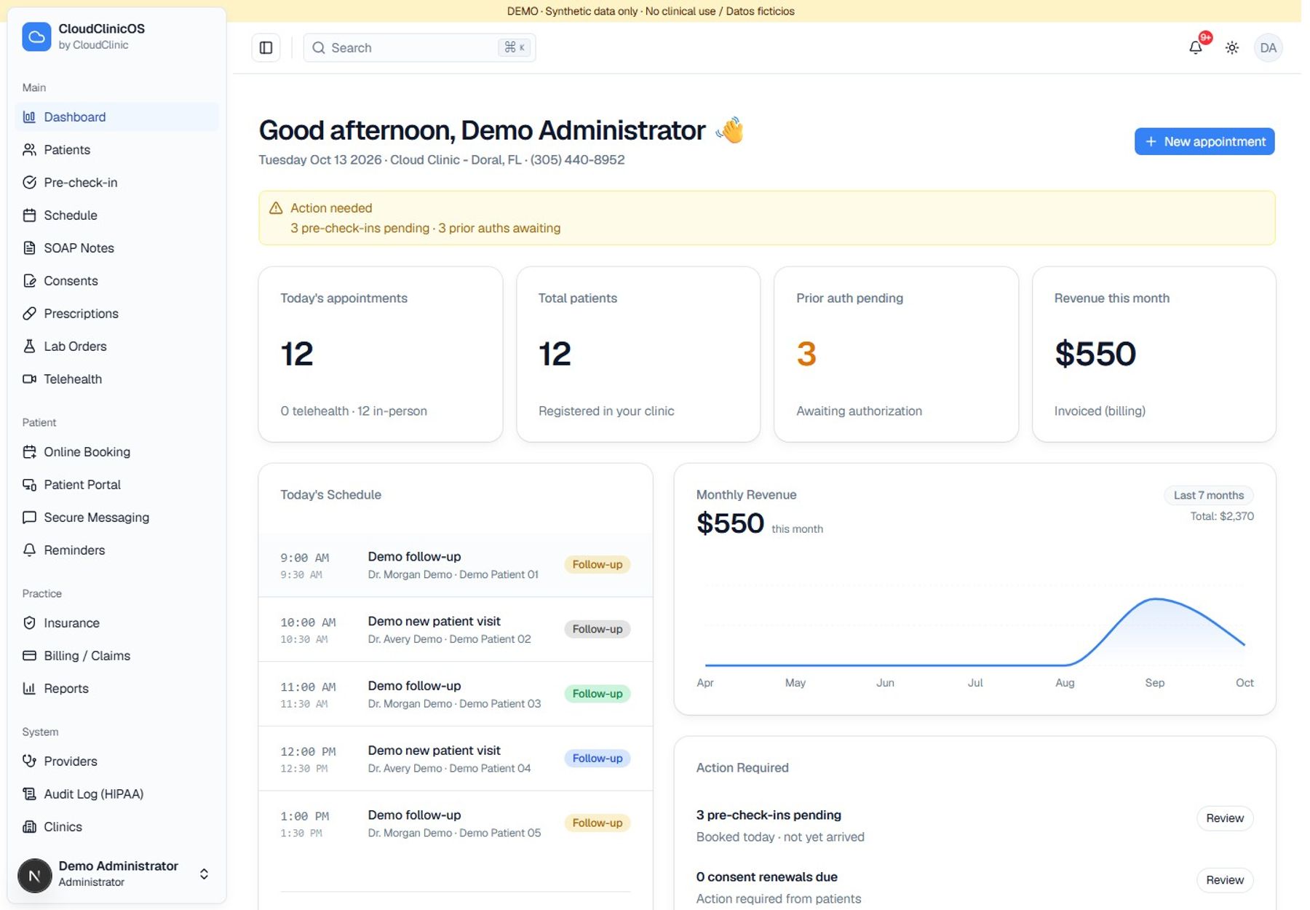Click the Search input field

(419, 47)
